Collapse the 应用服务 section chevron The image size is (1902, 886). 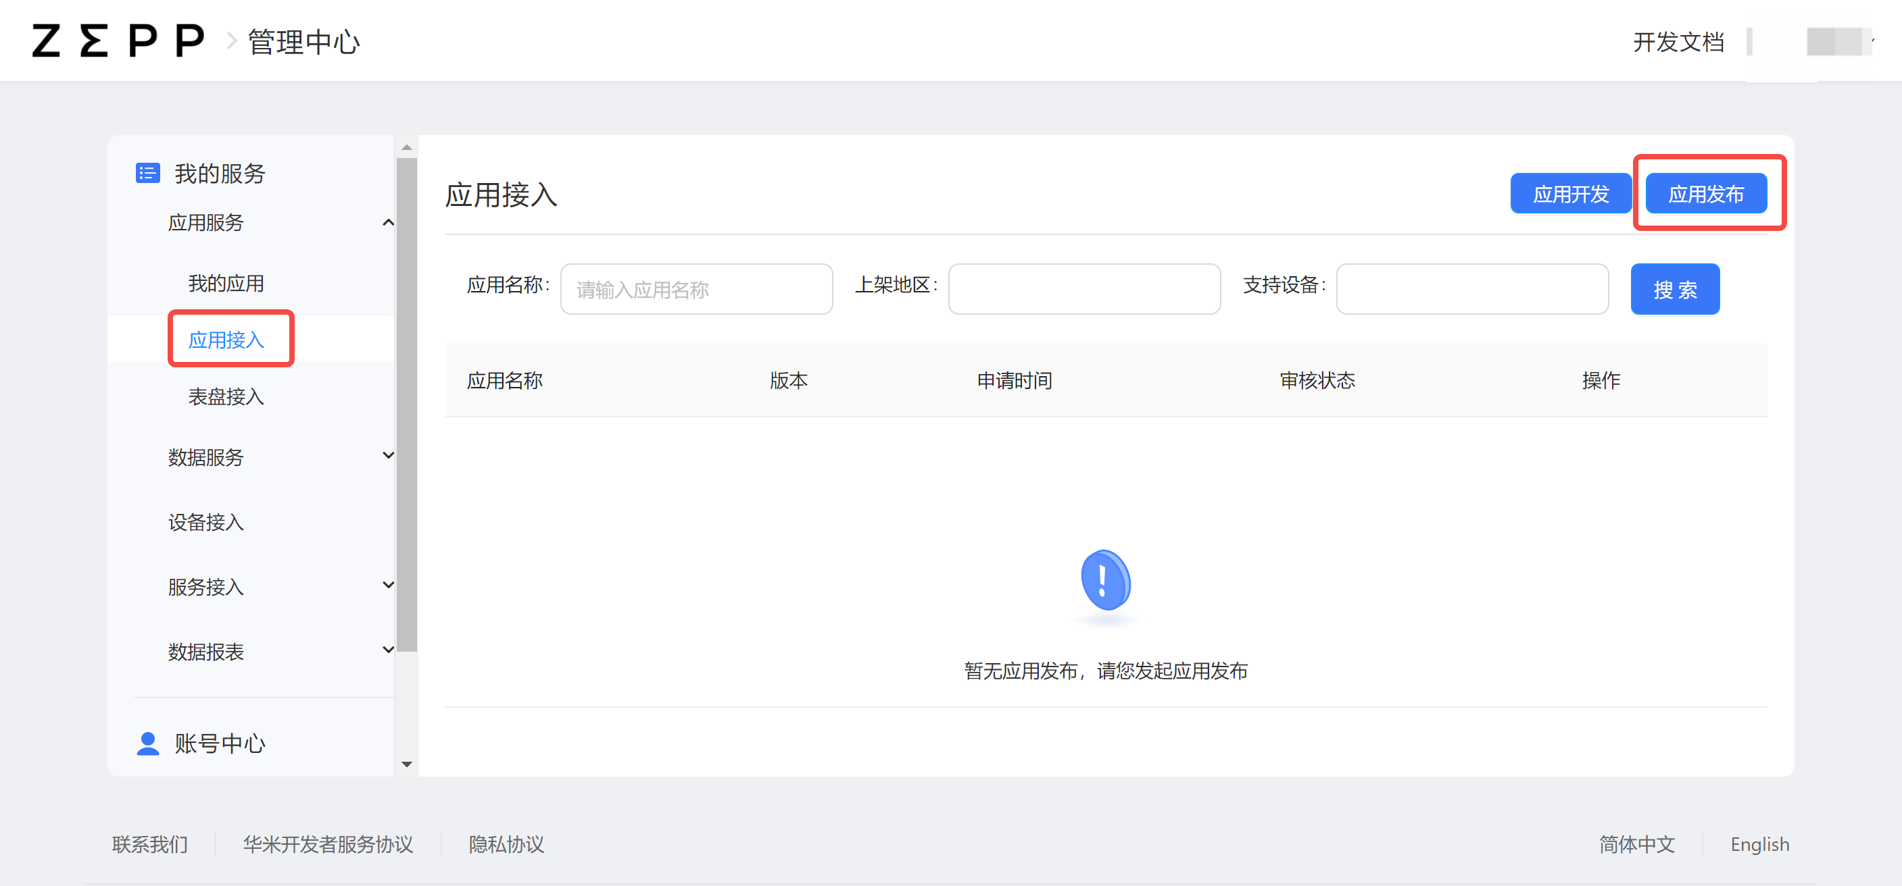[x=388, y=223]
